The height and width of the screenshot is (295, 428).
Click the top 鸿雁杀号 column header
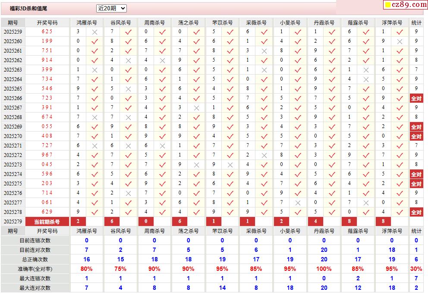pyautogui.click(x=87, y=22)
